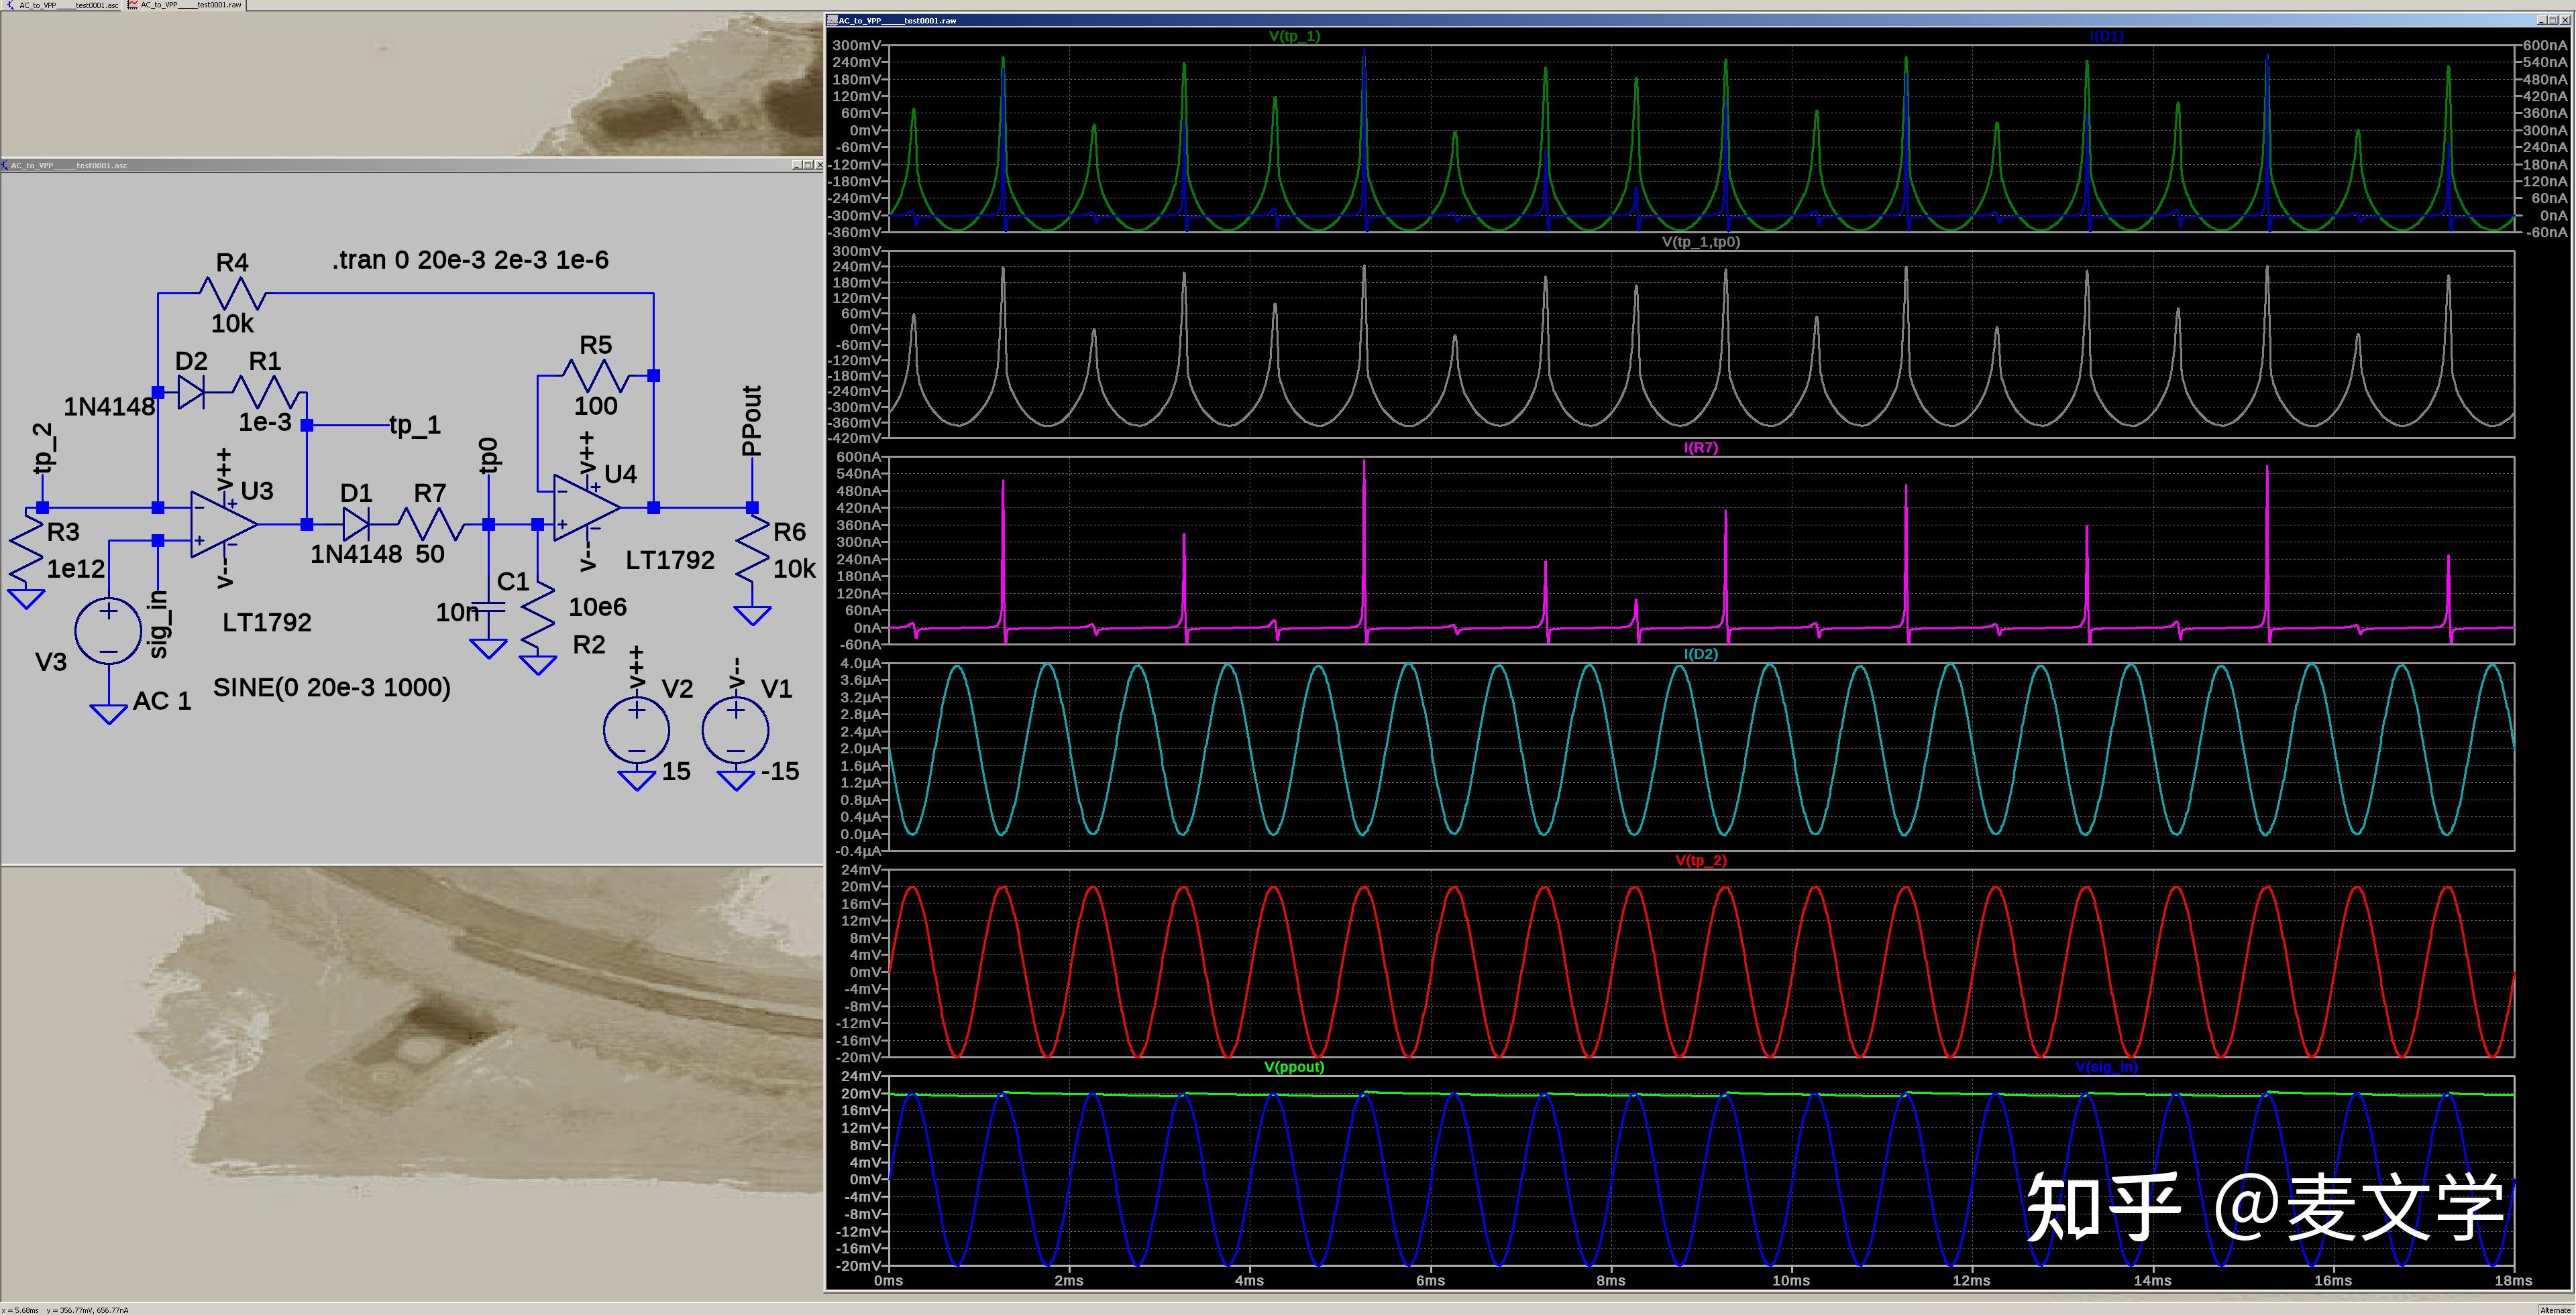Click the V(tp_1) trace label
2576x1315 pixels.
[x=1294, y=36]
